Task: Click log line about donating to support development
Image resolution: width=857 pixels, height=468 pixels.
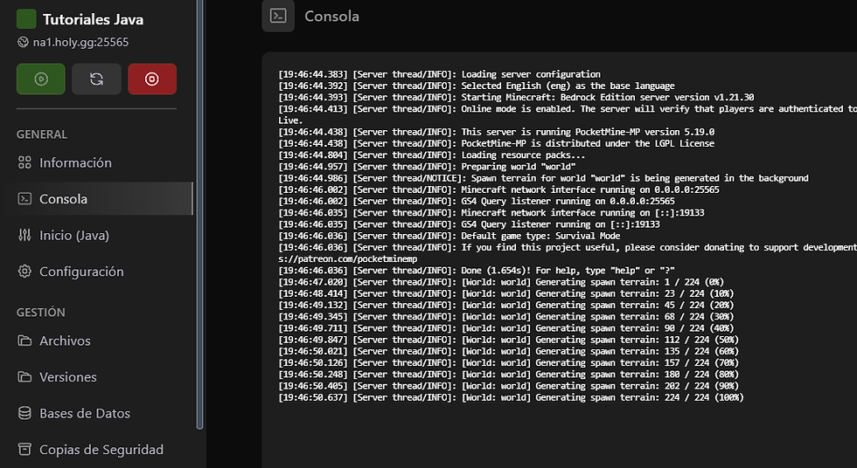Action: 568,247
